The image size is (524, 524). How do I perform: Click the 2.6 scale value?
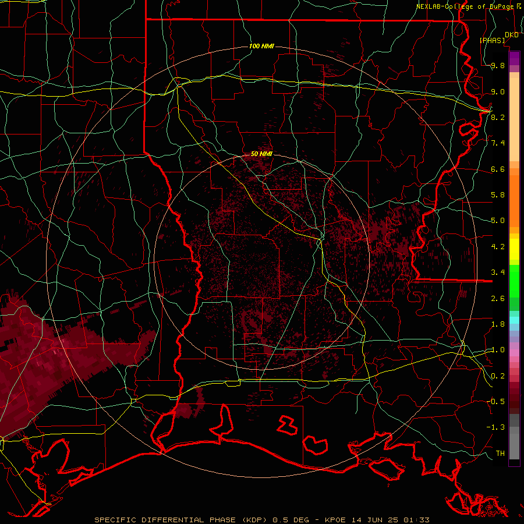coord(498,298)
